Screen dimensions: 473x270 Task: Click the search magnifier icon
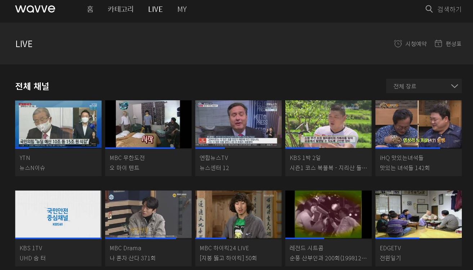[x=429, y=9]
